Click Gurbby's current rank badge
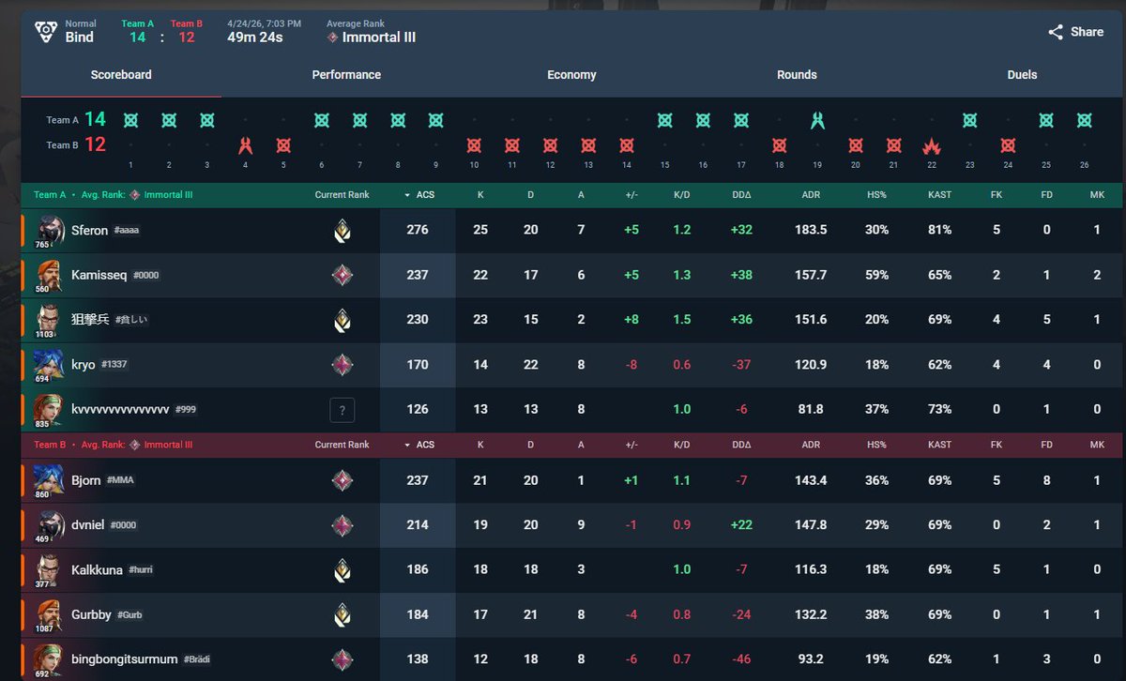Screen dimensions: 1126x681 [342, 614]
